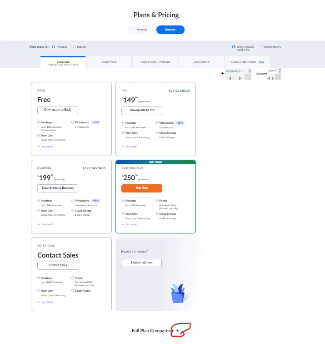Open the Zoom Contact Center tab

248,62
